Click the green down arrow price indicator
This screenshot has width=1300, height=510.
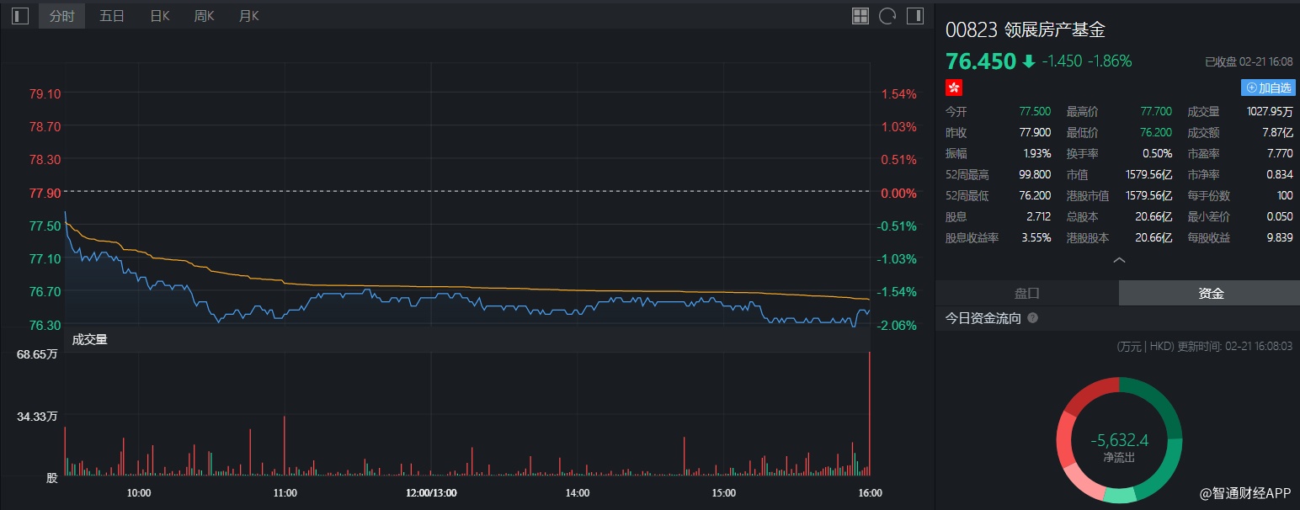[1028, 61]
